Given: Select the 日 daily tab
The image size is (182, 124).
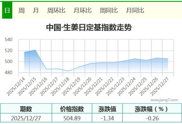Looking at the screenshot, I should point(7,10).
